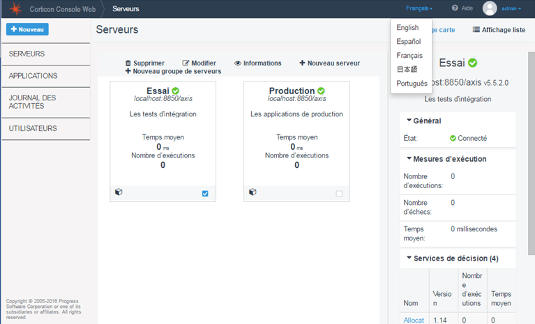Click the Modifier edit icon
This screenshot has width=535, height=324.
click(x=186, y=63)
